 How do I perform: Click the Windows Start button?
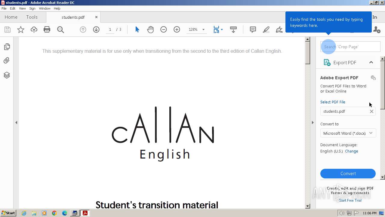(8, 213)
